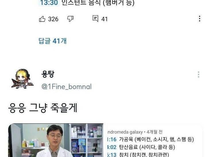Click the 인스턴트 음식 (햄버거 등) comment line
This screenshot has height=157, width=209.
point(98,3)
